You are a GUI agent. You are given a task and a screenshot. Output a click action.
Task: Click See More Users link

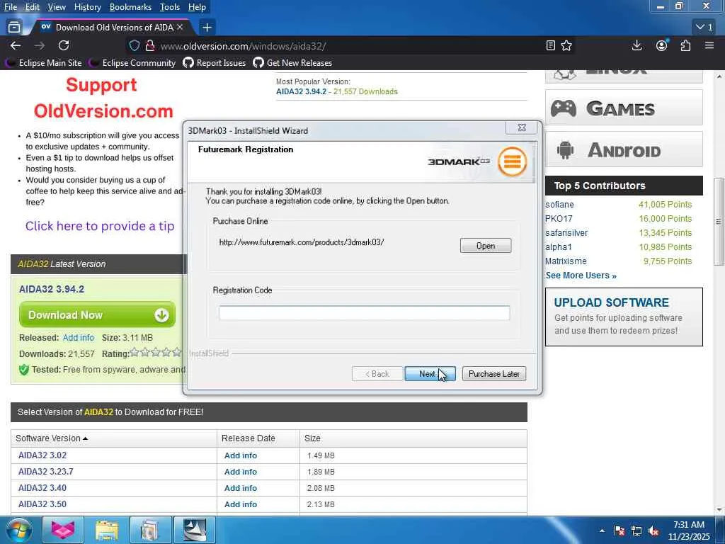581,276
